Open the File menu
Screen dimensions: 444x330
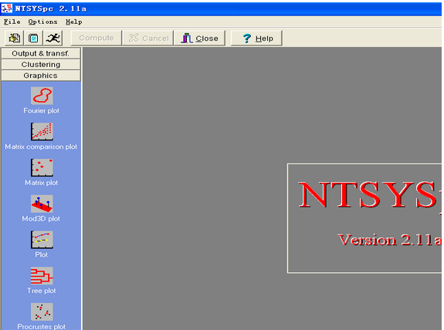(12, 22)
